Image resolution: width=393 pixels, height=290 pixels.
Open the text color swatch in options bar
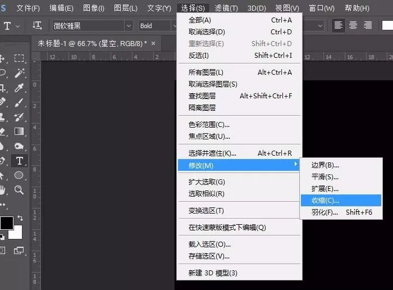coord(387,25)
